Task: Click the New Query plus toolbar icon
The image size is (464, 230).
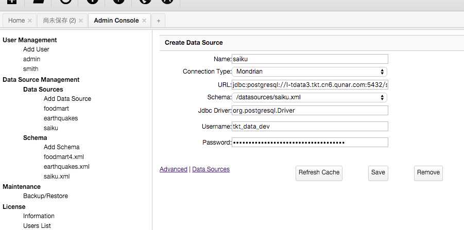Action: pos(11,2)
